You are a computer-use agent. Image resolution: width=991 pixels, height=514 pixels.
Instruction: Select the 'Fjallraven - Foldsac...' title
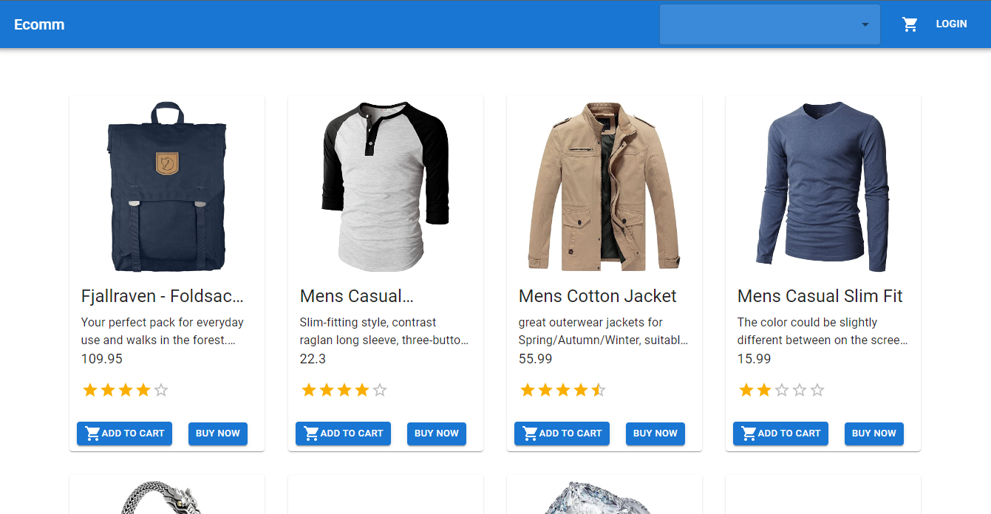163,296
